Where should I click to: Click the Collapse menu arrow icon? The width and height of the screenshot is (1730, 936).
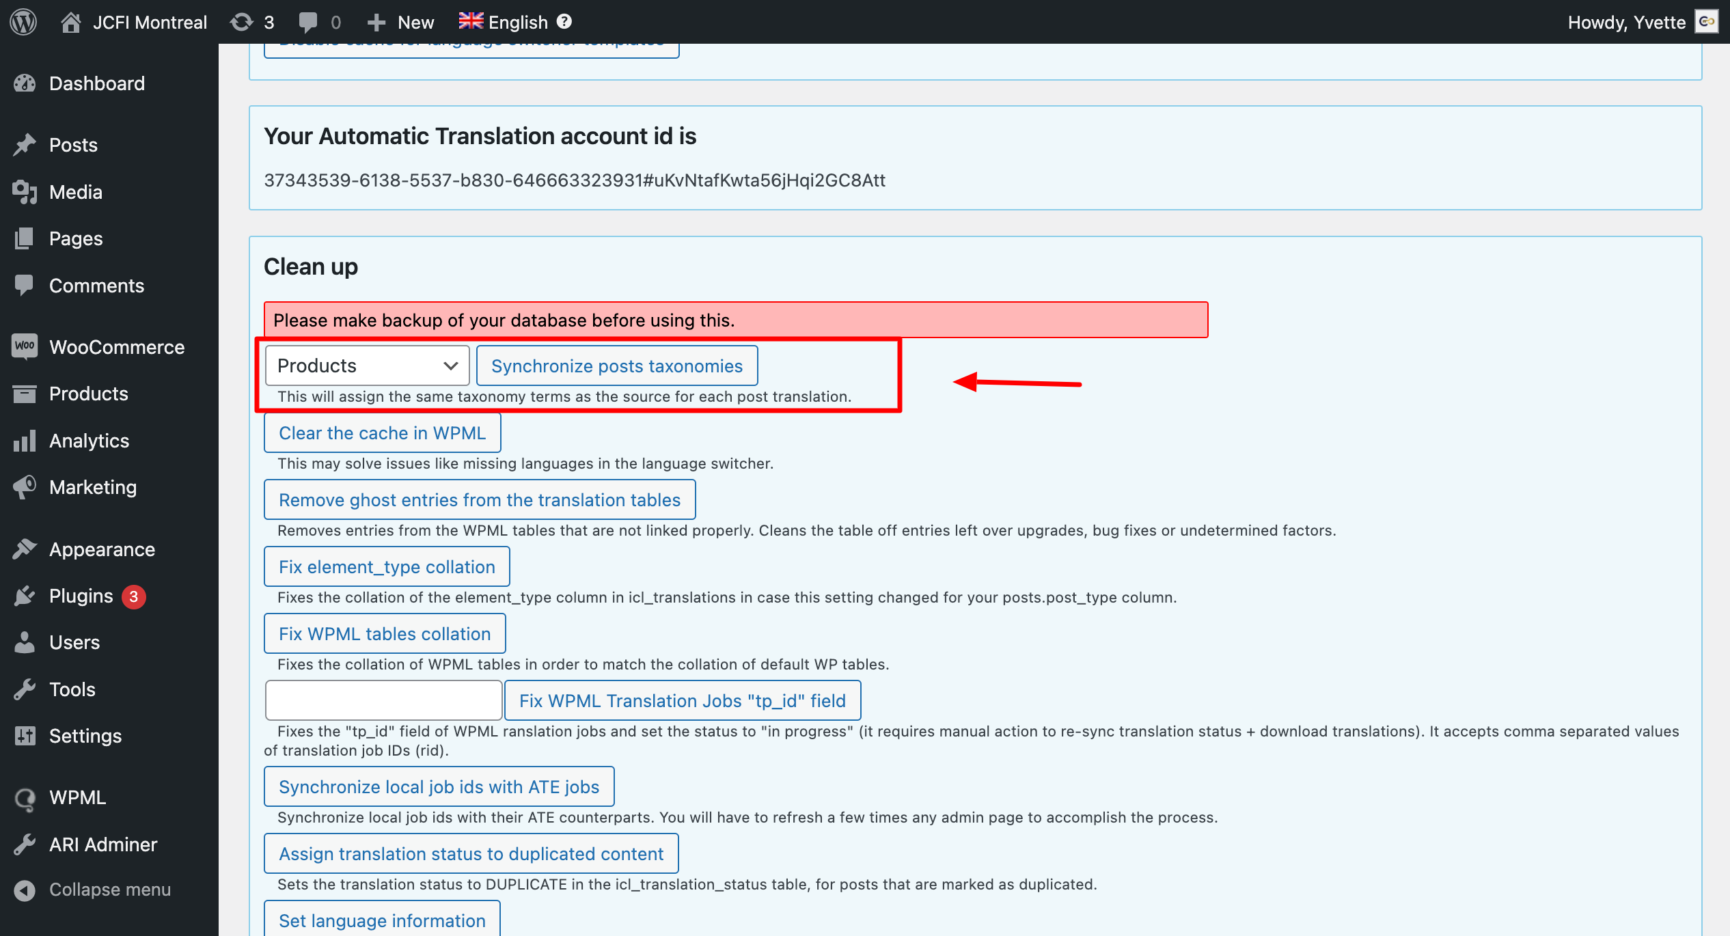(x=25, y=890)
